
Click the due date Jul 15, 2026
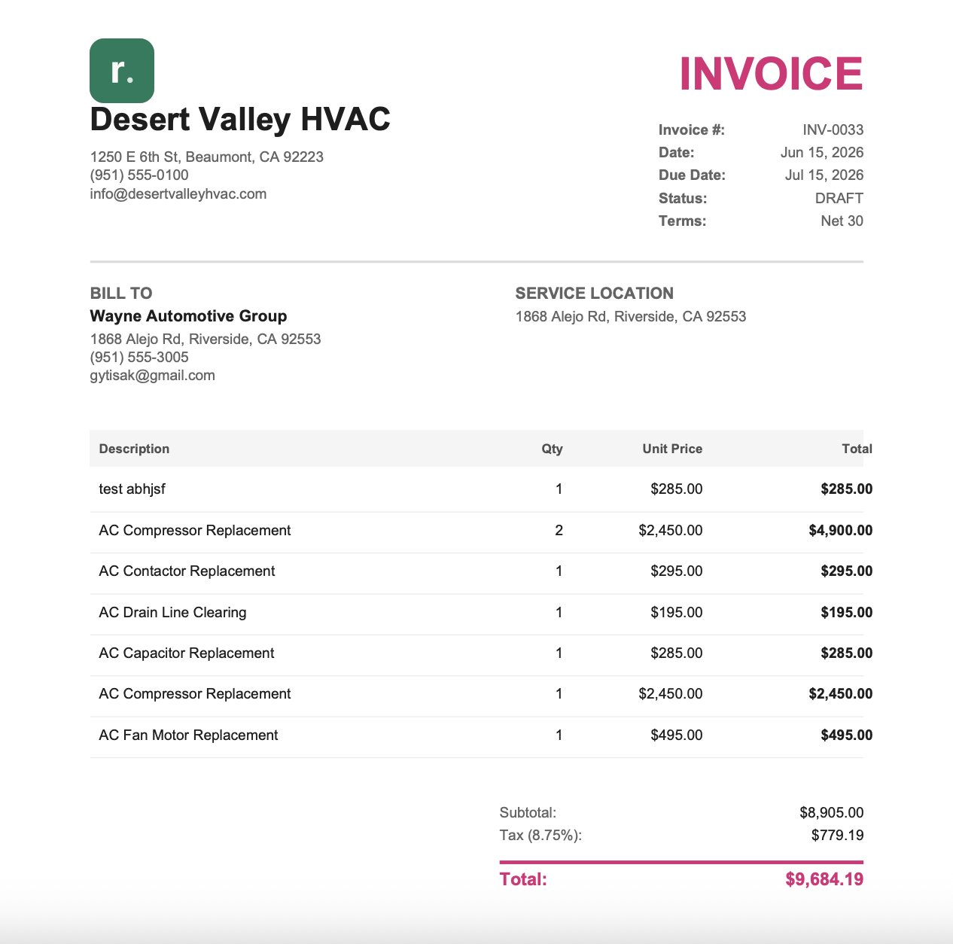tap(824, 175)
